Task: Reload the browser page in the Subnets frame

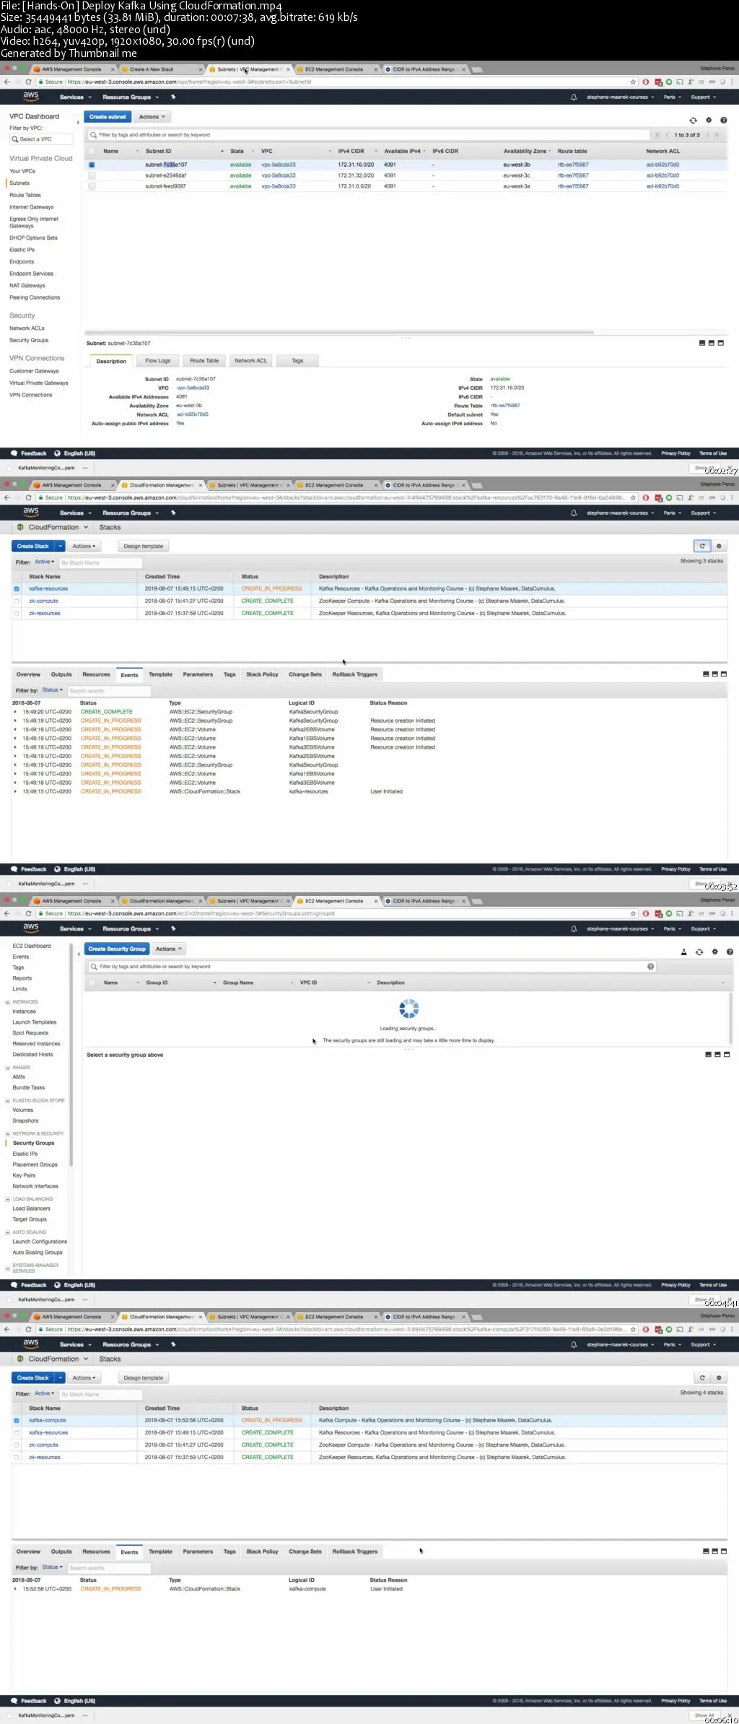Action: coord(28,82)
